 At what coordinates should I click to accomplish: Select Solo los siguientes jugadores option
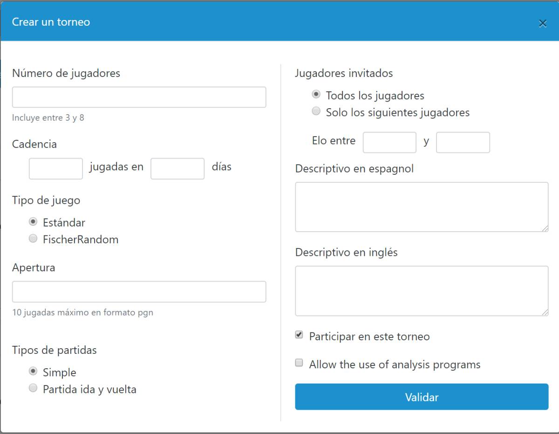coord(316,111)
